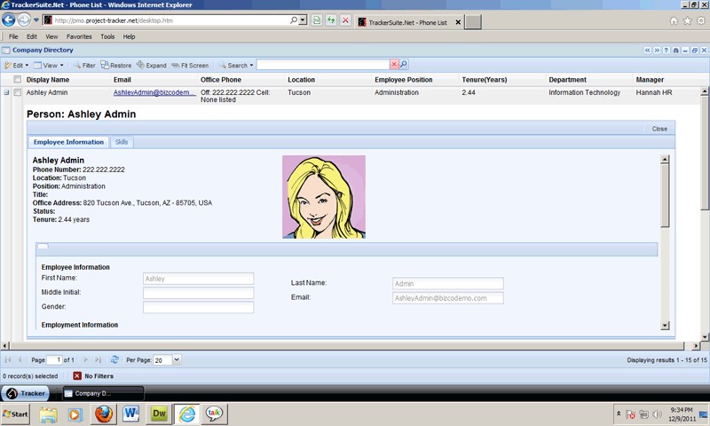Image resolution: width=710 pixels, height=426 pixels.
Task: Check the Ashley Admin row checkbox
Action: (x=17, y=92)
